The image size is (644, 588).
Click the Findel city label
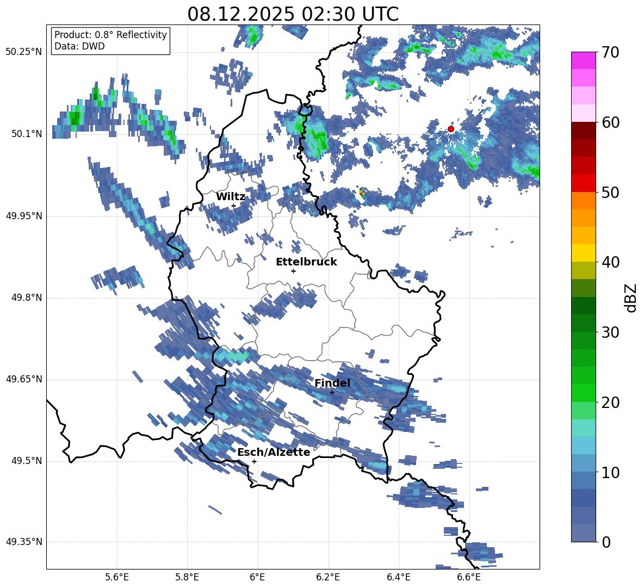(332, 383)
